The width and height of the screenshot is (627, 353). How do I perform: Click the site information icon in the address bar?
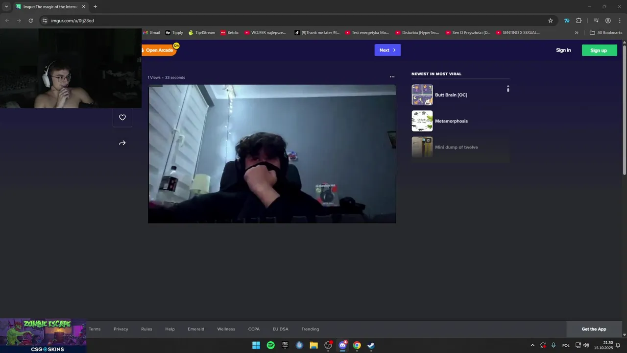[45, 21]
